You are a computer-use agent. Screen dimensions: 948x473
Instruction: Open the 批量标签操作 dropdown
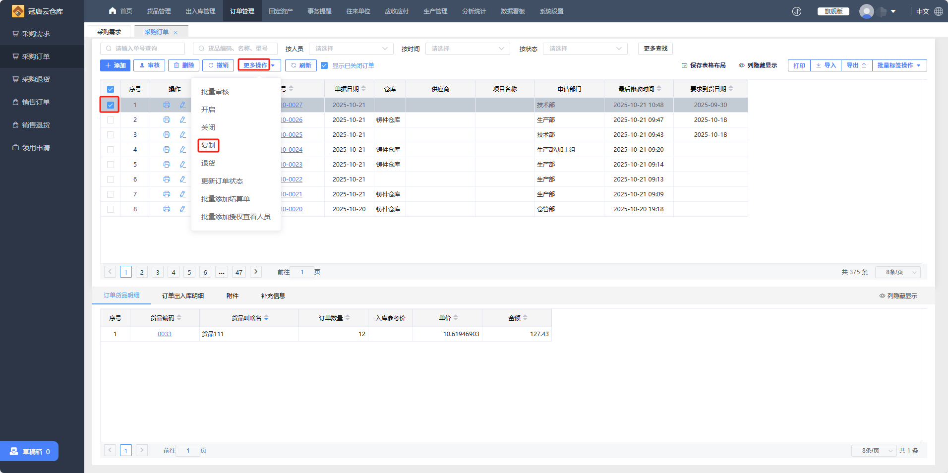coord(899,65)
